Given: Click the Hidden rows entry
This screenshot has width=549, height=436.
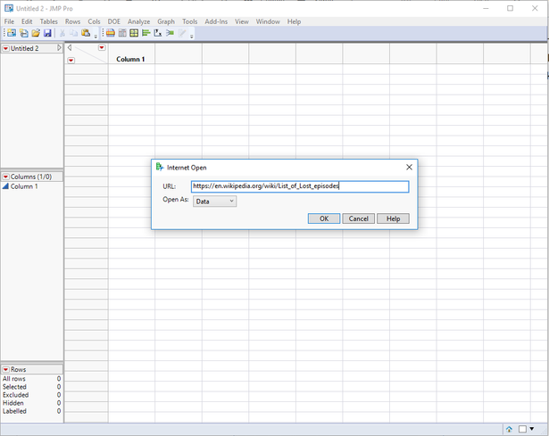Looking at the screenshot, I should [x=31, y=403].
